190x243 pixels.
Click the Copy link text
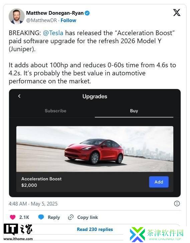[87, 217]
